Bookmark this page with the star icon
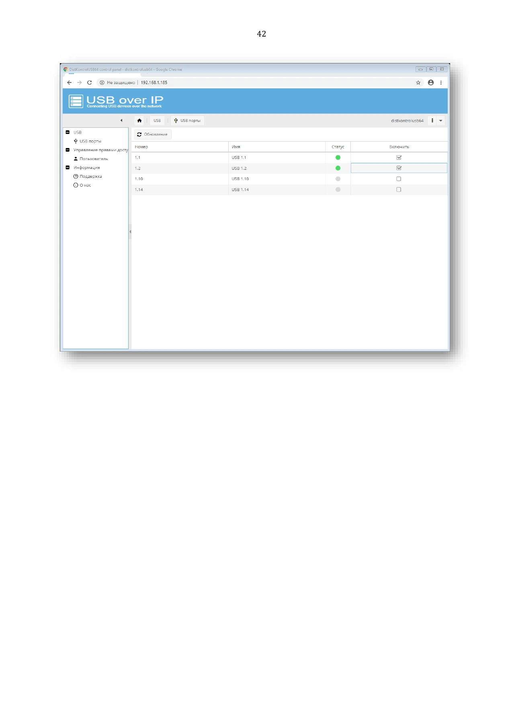This screenshot has height=724, width=512. pyautogui.click(x=418, y=82)
